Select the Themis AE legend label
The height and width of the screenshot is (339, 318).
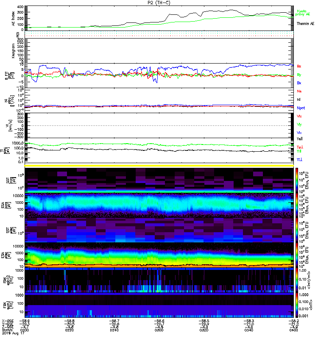(305, 24)
